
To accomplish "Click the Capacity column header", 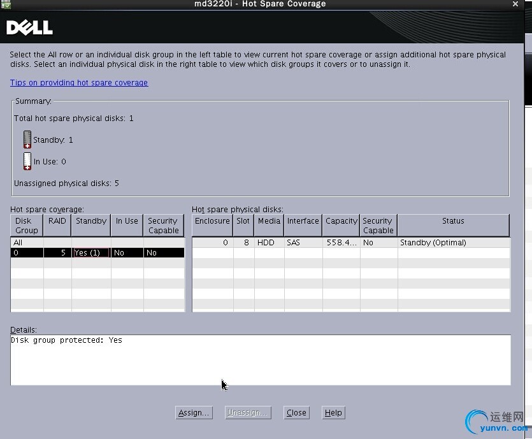I will 341,226.
